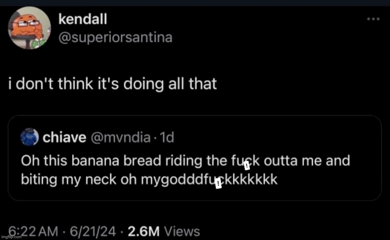Open kendall's profile picture
Screen dimensions: 390x240
tap(30, 27)
